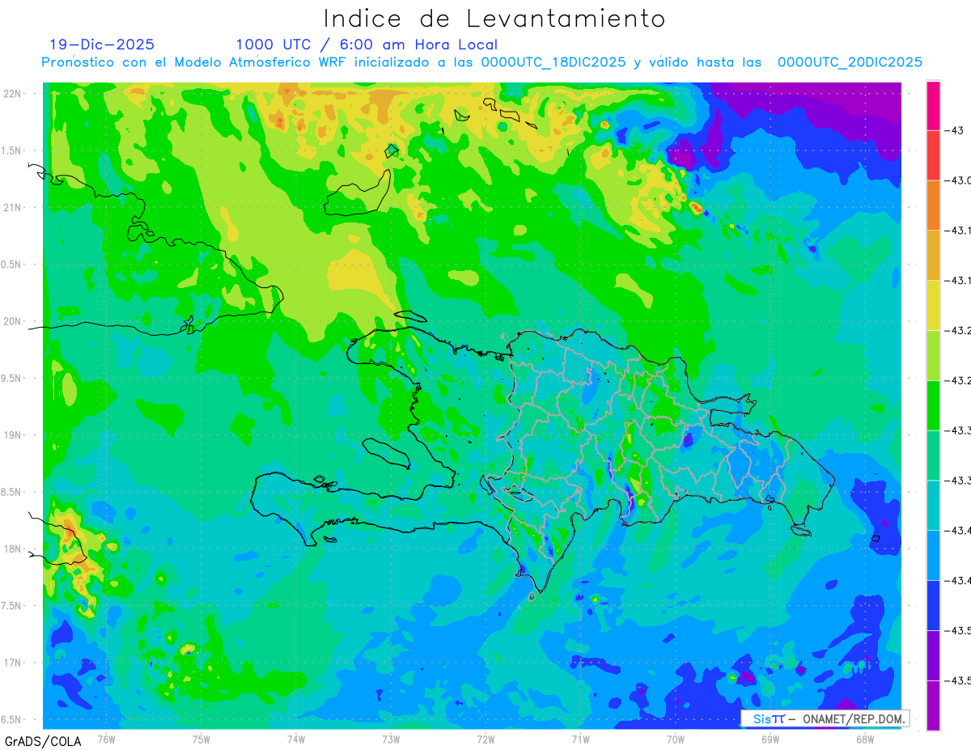This screenshot has height=750, width=971.
Task: Click the '74W' longitude label
Action: tap(296, 739)
